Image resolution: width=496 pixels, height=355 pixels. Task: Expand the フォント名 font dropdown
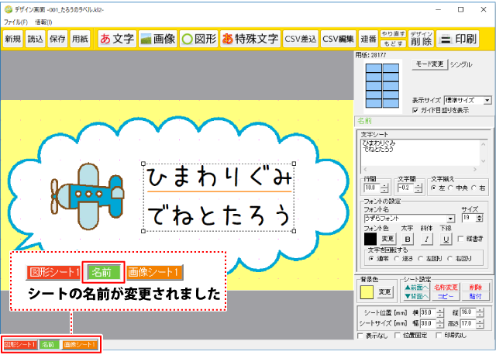point(451,219)
